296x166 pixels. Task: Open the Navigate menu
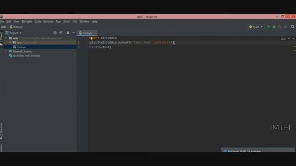[x=27, y=22]
